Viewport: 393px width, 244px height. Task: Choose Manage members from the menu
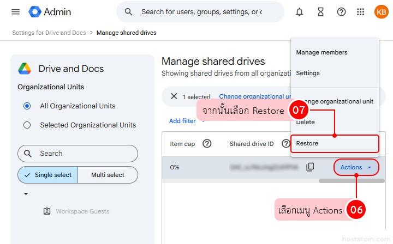point(322,52)
